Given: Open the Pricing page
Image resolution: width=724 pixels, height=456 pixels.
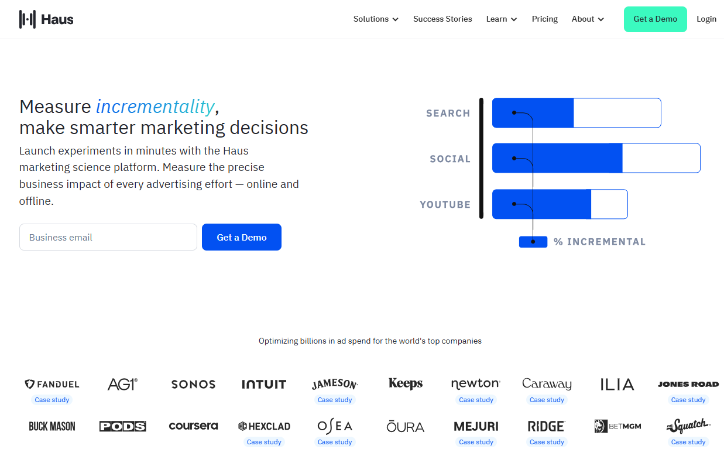Looking at the screenshot, I should [x=545, y=19].
